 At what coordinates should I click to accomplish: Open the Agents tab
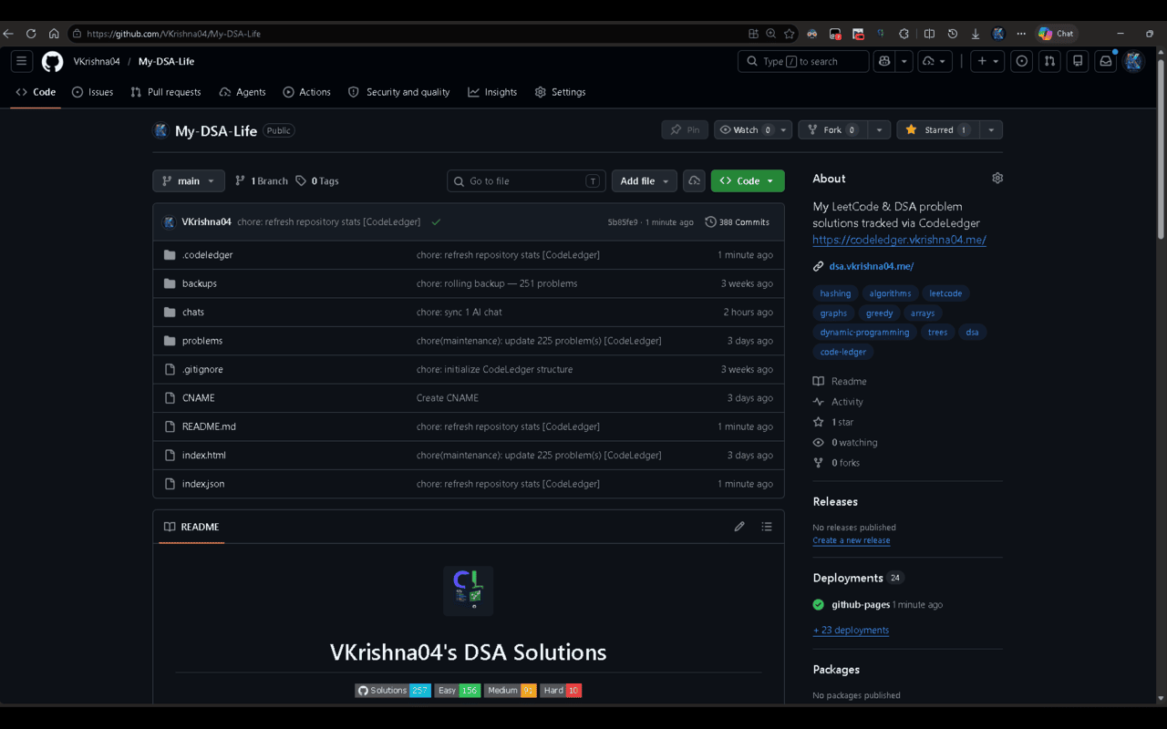click(x=243, y=92)
